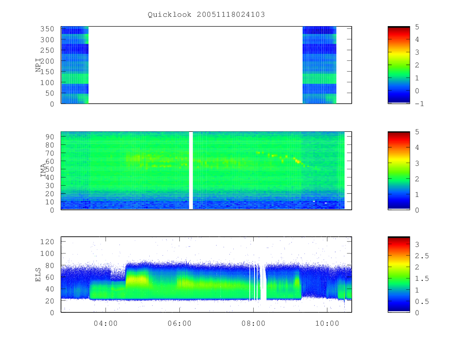Click the IMA colorbar

click(x=399, y=170)
